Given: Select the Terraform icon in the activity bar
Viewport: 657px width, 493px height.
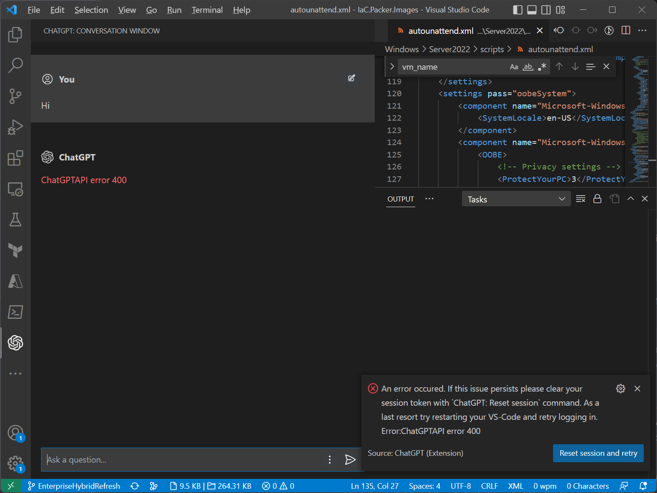Looking at the screenshot, I should point(15,250).
